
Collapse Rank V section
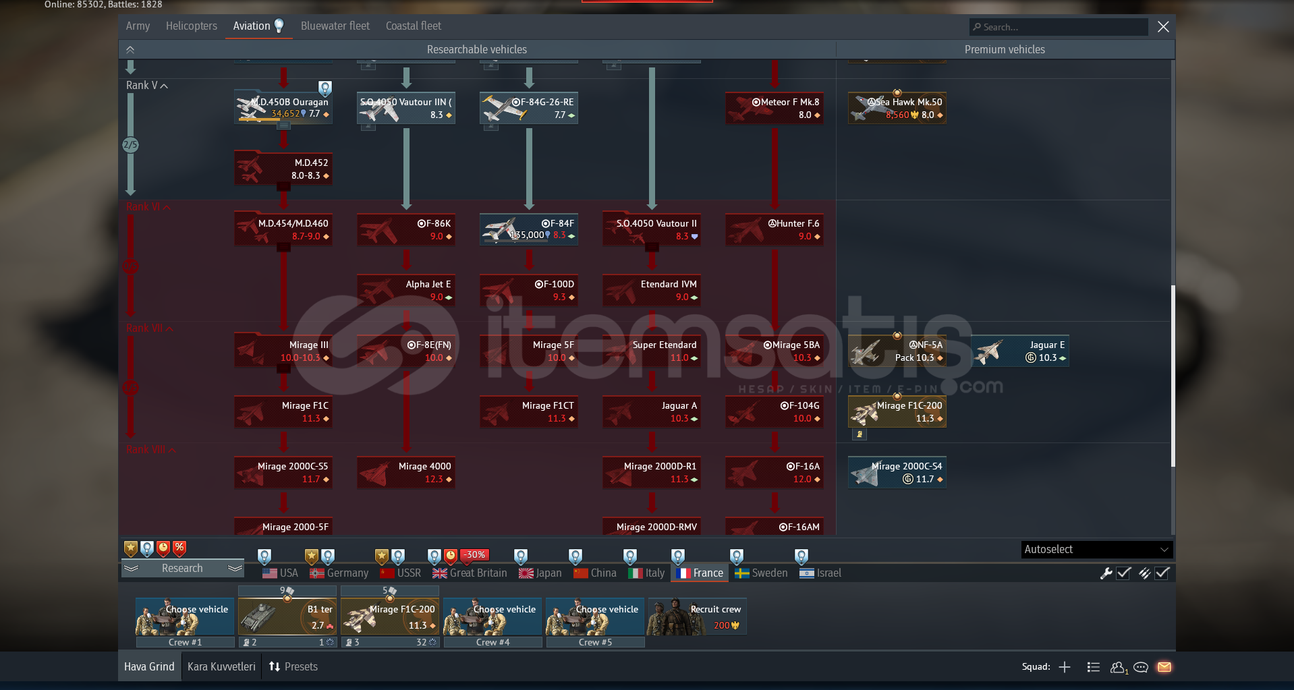[x=147, y=86]
